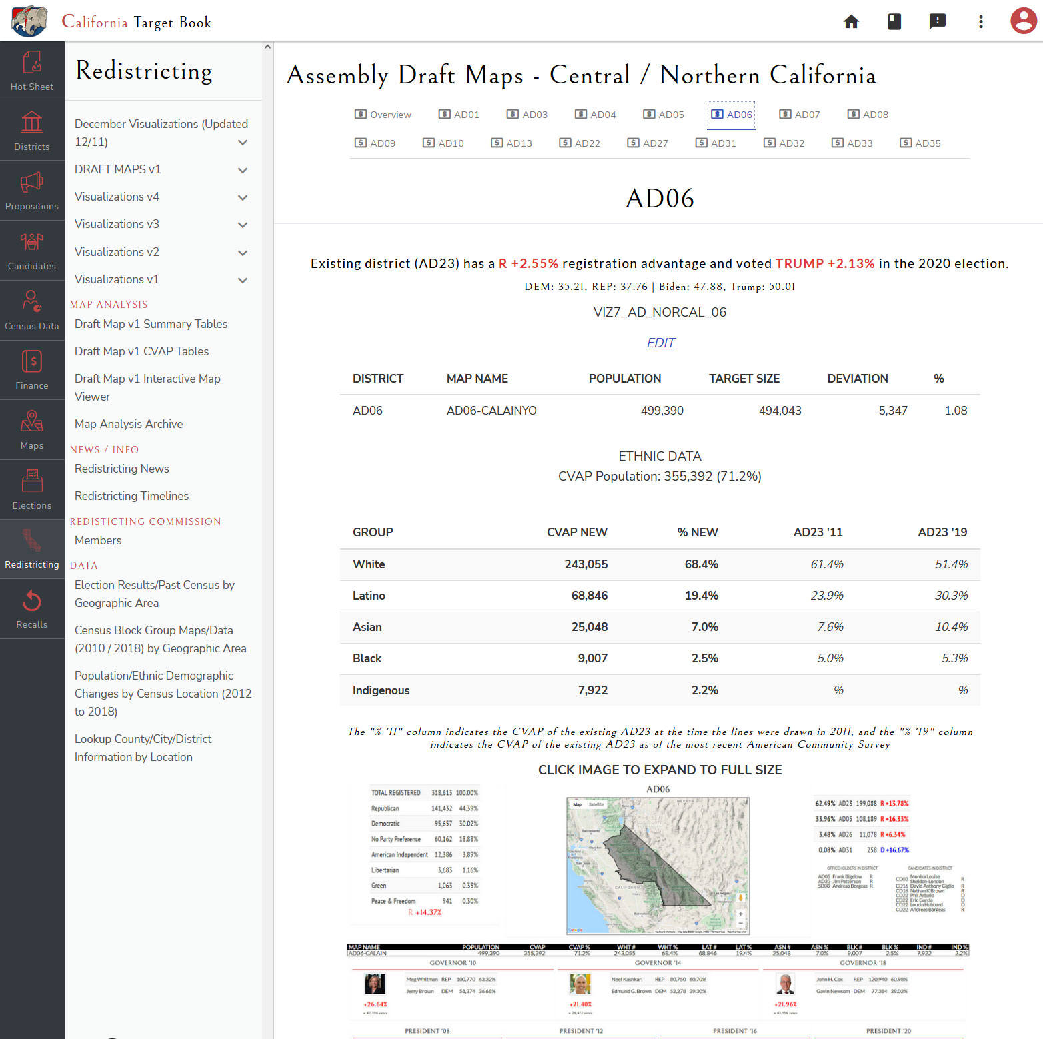This screenshot has height=1039, width=1043.
Task: Open the user account avatar menu
Action: pos(1024,21)
